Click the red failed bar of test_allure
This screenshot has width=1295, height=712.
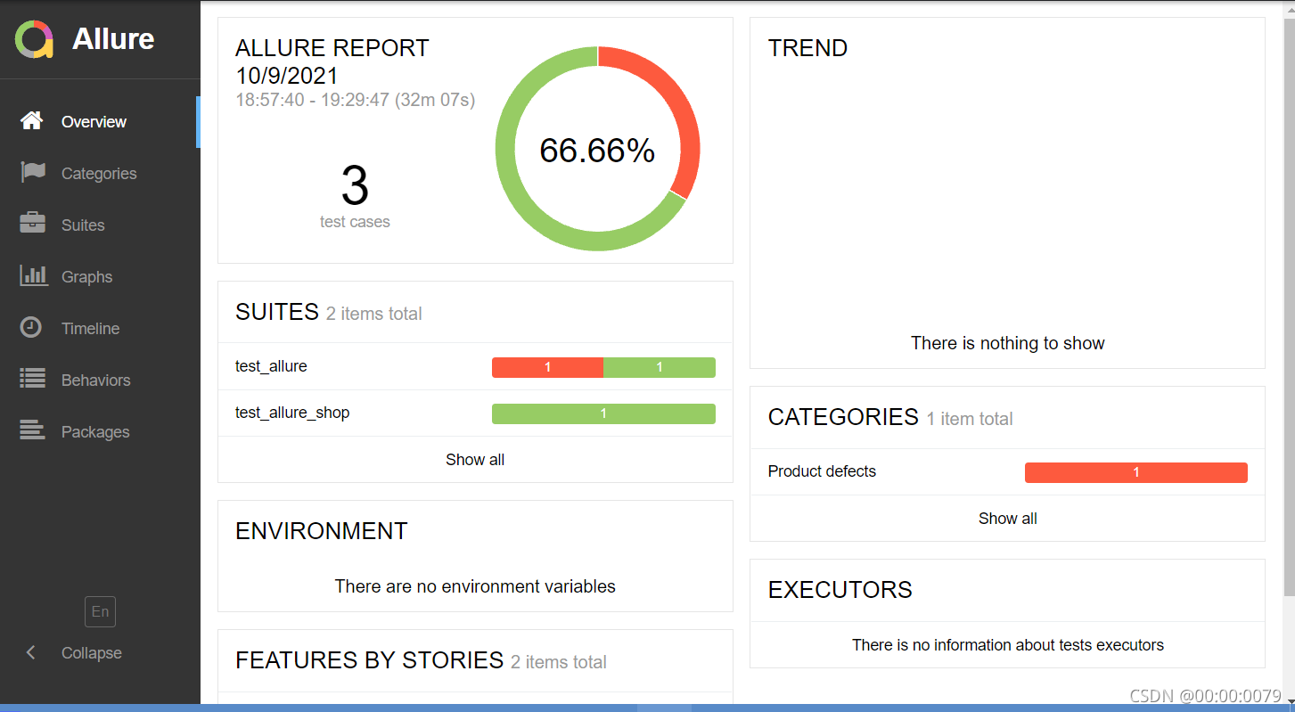[x=547, y=367]
